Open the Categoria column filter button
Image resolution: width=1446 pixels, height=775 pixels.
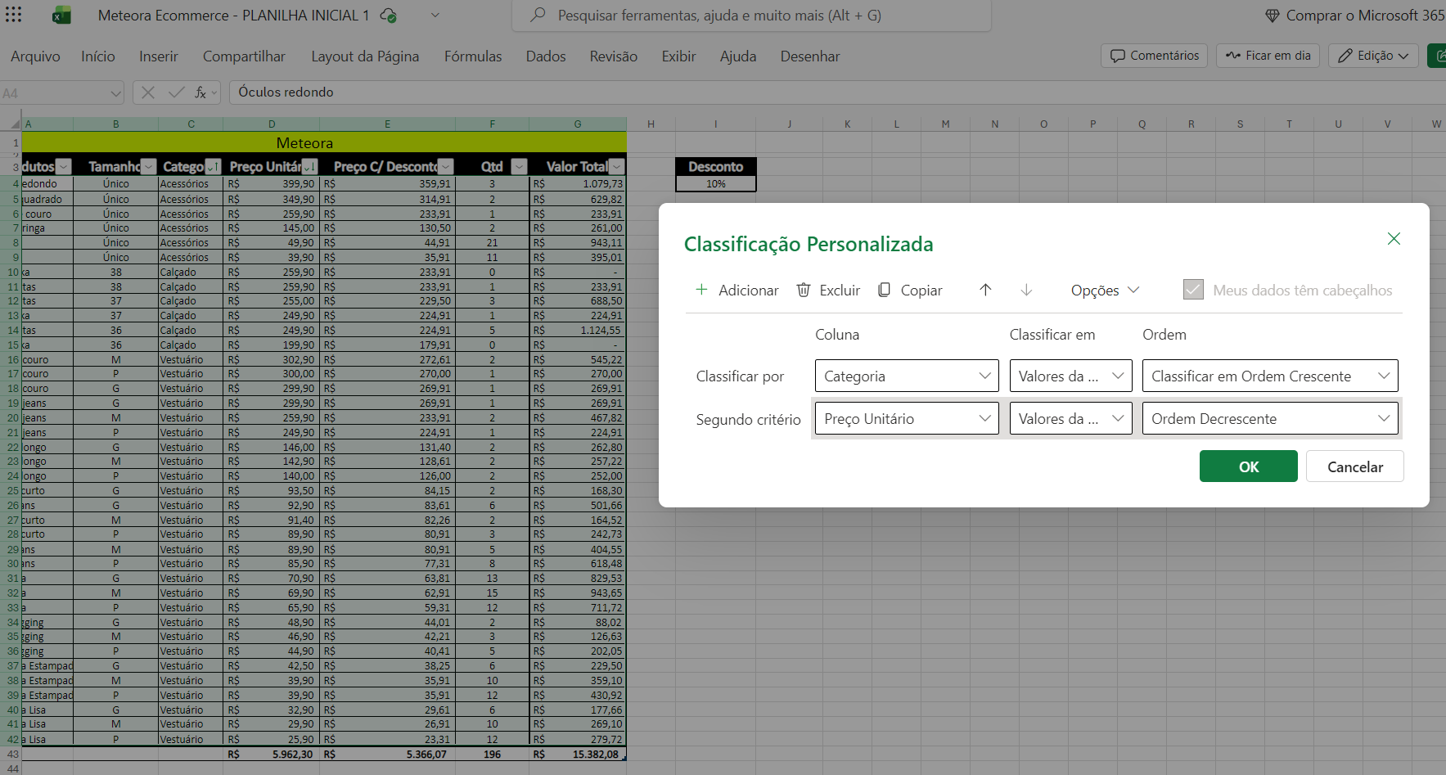pos(213,167)
